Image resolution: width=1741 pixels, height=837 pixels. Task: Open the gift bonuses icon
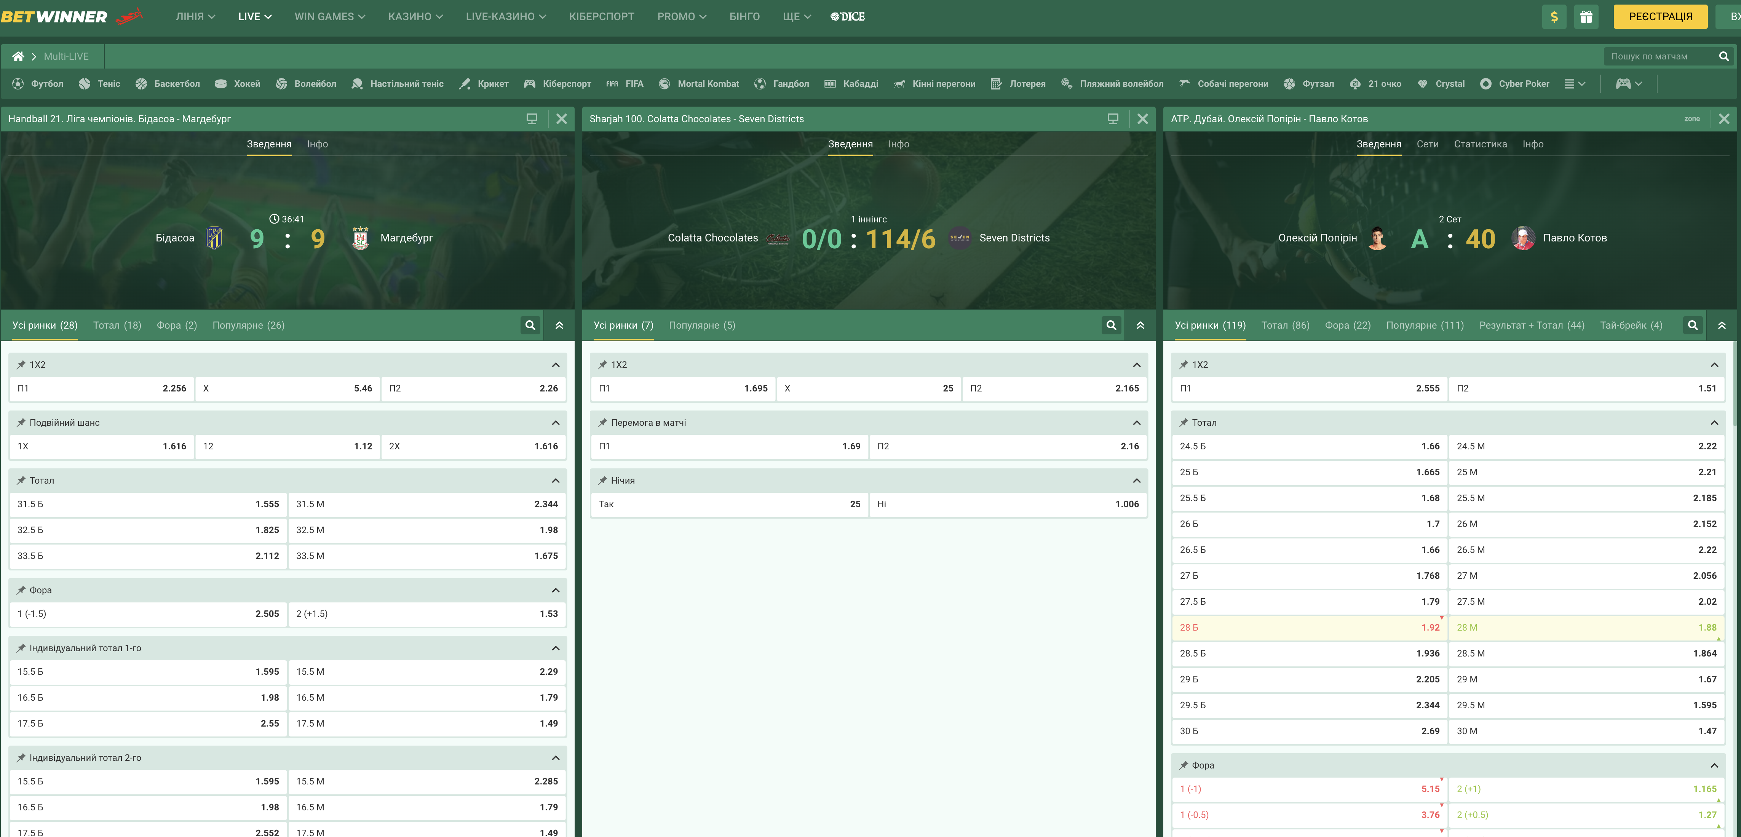(x=1586, y=17)
